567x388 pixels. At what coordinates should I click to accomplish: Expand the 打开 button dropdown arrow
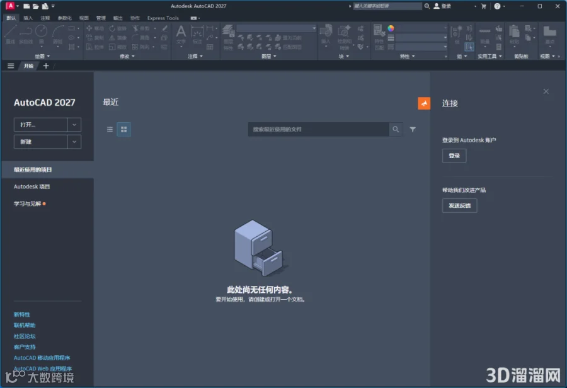[x=74, y=124]
